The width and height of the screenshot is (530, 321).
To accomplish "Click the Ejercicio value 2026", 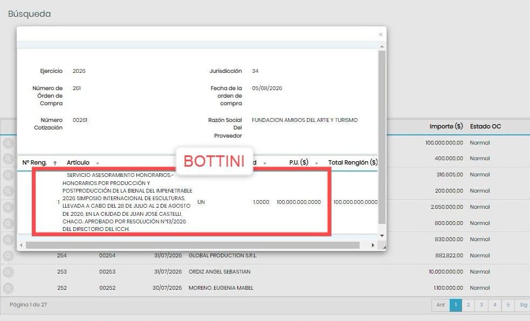I will pyautogui.click(x=79, y=71).
